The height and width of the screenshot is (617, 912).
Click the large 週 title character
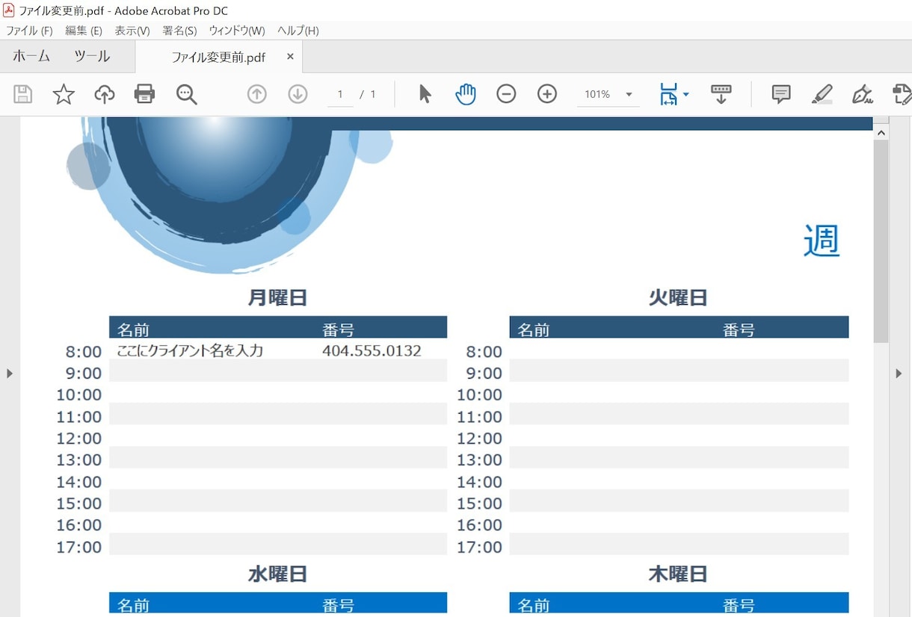822,241
